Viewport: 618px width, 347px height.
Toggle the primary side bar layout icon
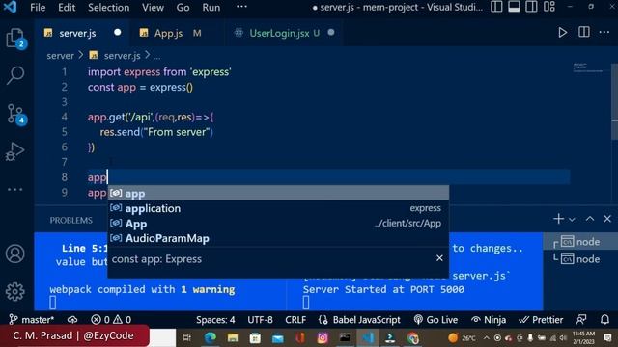click(x=496, y=7)
